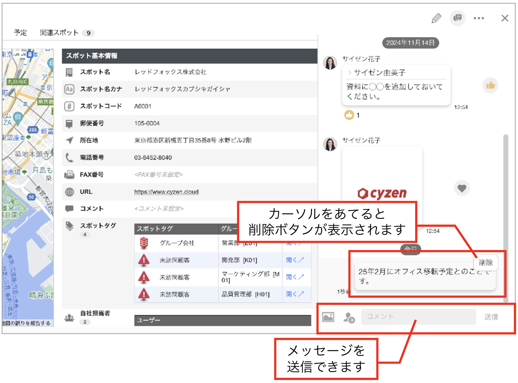Click the message 25年2月にオフィス移転予定
The image size is (518, 383).
[424, 276]
